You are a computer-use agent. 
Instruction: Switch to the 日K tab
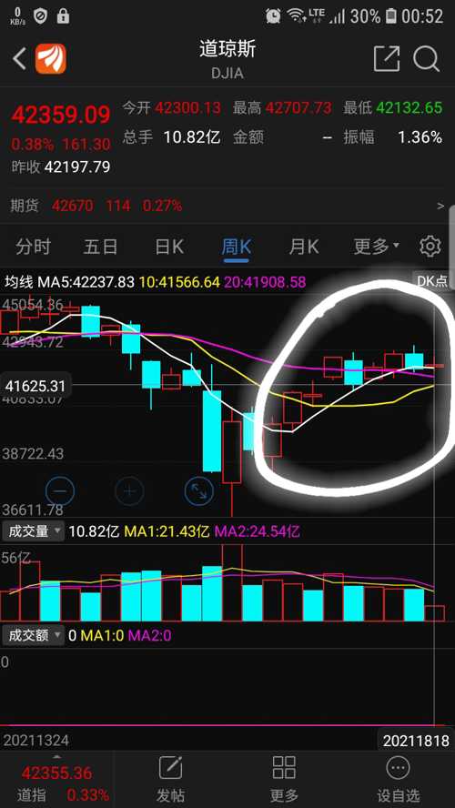click(x=169, y=247)
